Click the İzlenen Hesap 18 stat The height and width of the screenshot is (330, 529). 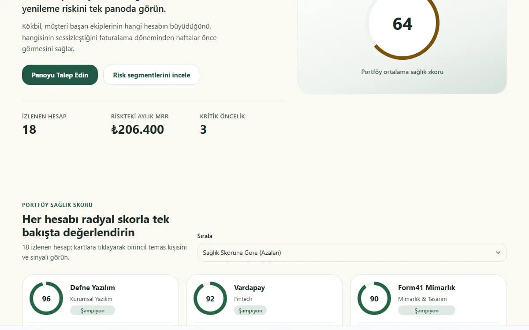[44, 124]
